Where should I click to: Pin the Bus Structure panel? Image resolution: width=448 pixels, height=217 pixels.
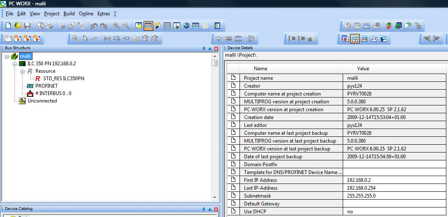[x=204, y=48]
